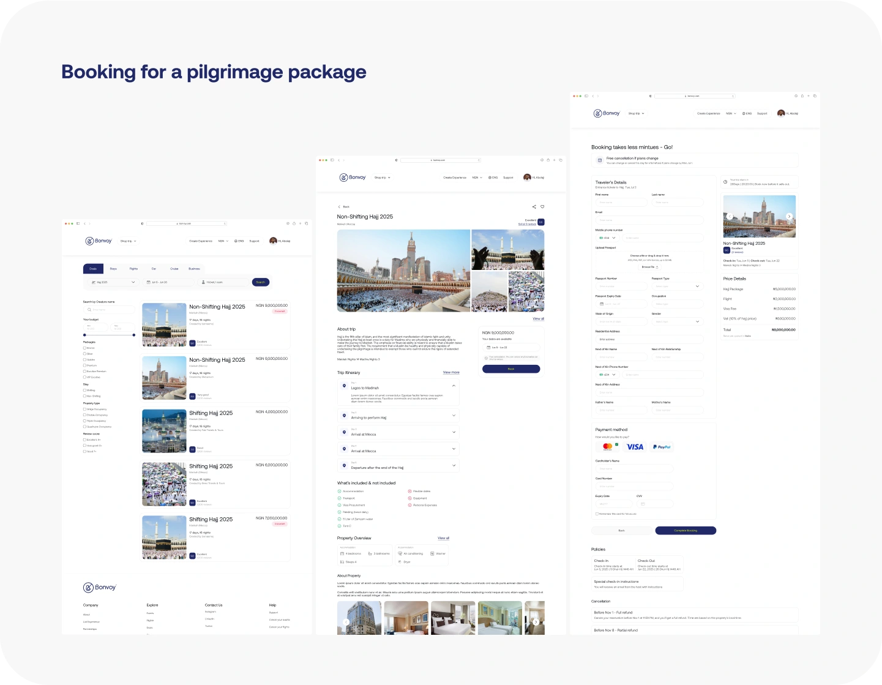The width and height of the screenshot is (882, 685).
Task: Open Next of Kin phone country code dropdown
Action: (x=607, y=375)
